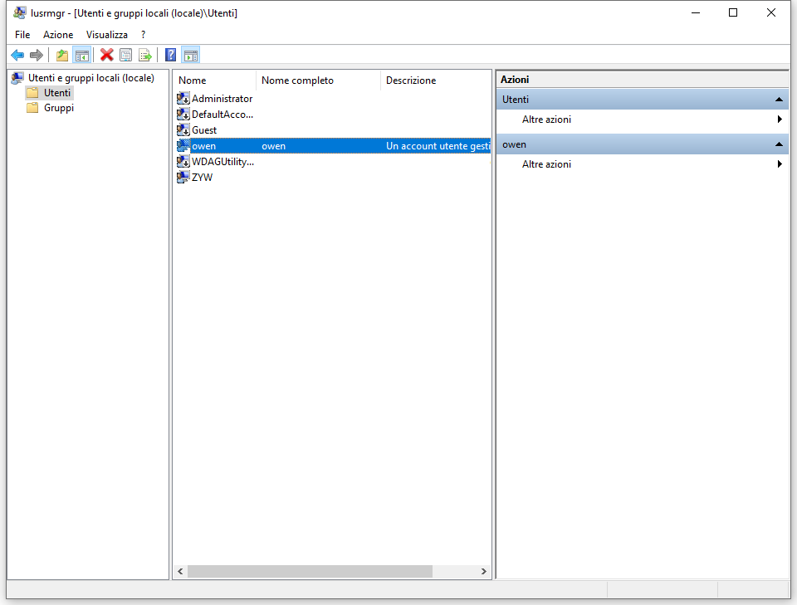
Task: Toggle the console tree pane icon
Action: pos(82,55)
